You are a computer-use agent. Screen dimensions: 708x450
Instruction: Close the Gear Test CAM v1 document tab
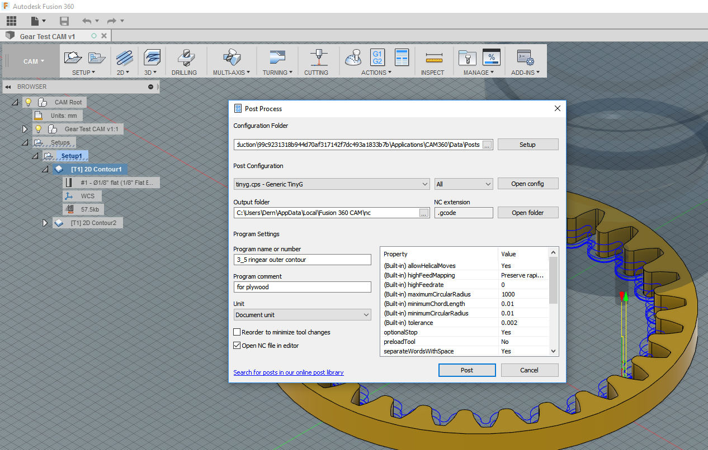click(x=103, y=36)
